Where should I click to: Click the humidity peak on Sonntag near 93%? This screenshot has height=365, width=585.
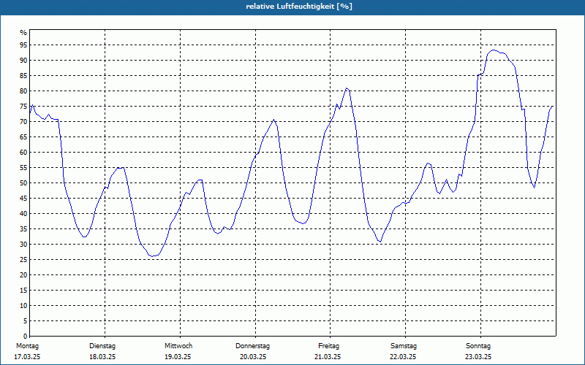pos(494,50)
